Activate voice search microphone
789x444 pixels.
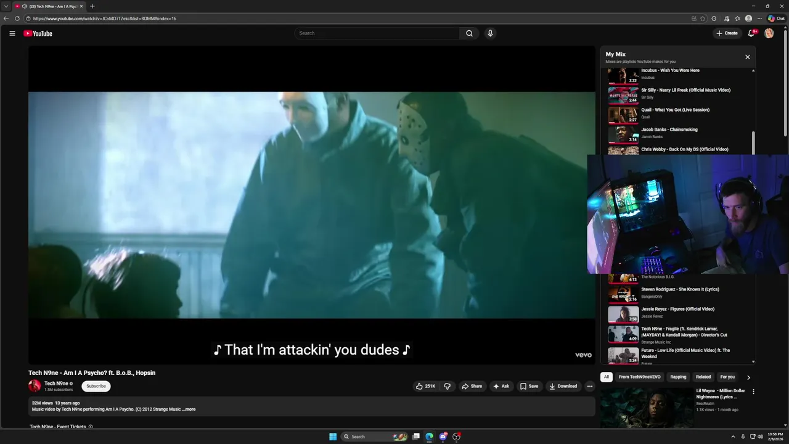pos(490,33)
